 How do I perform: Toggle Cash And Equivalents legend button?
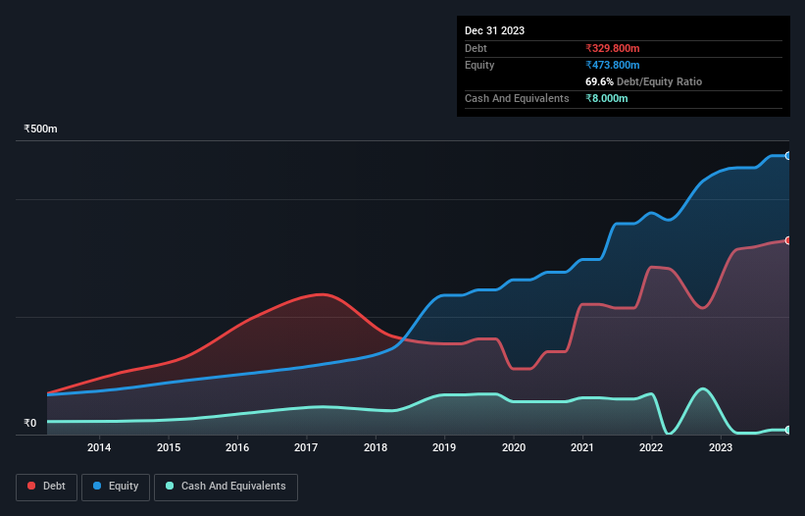pyautogui.click(x=226, y=487)
